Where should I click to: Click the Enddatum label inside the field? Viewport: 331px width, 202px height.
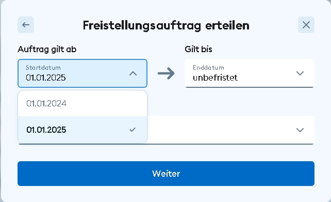coord(208,68)
